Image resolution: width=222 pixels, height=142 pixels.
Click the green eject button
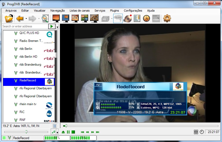pos(63,132)
